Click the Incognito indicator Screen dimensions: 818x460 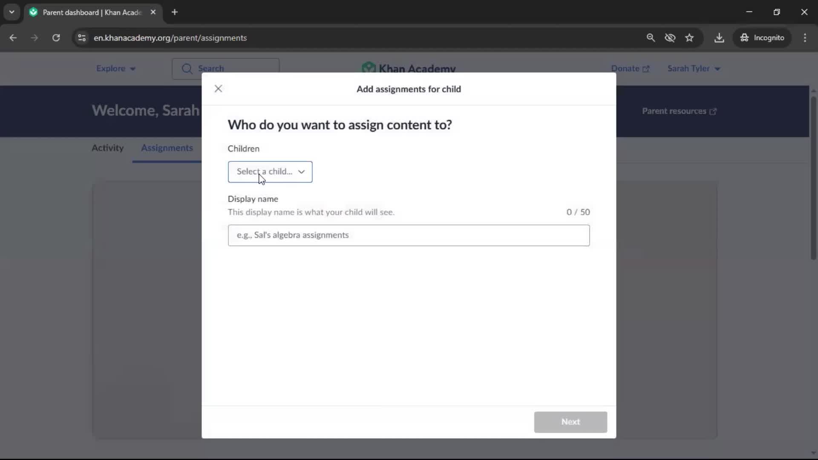tap(762, 37)
